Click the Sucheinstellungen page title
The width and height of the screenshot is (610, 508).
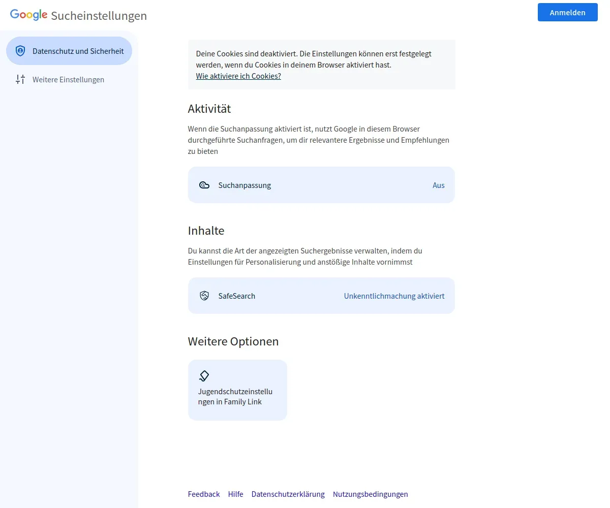[99, 16]
